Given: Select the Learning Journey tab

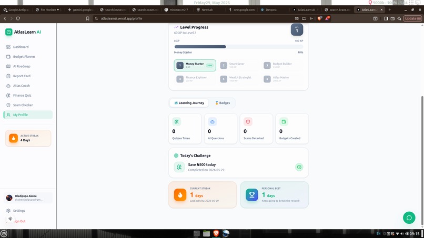Looking at the screenshot, I should pyautogui.click(x=189, y=103).
